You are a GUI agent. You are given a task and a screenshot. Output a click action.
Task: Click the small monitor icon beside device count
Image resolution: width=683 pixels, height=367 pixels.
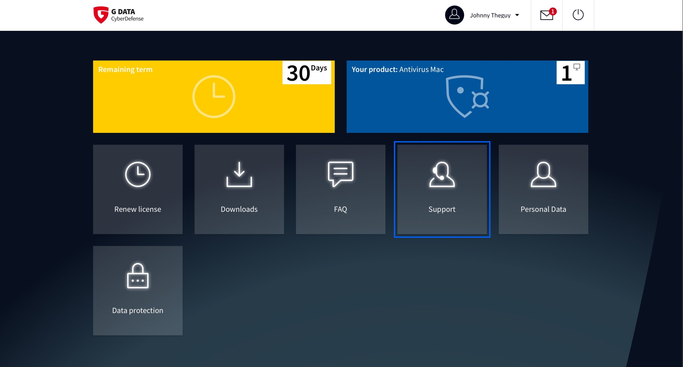coord(577,67)
